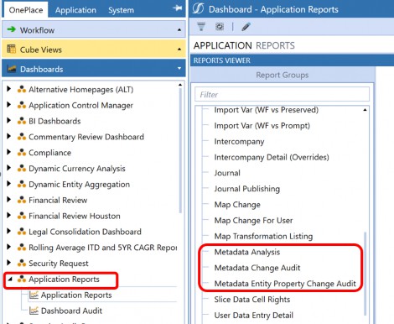The image size is (394, 324).
Task: Open the Dashboard Audit item
Action: (71, 311)
